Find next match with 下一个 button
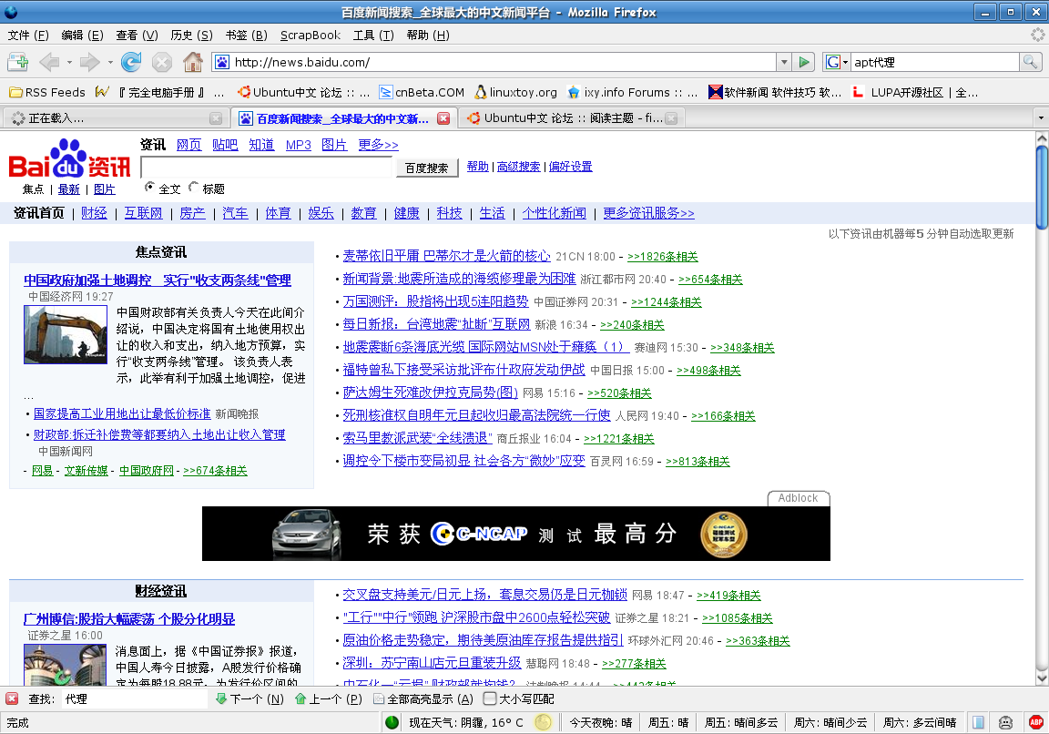1049x734 pixels. click(250, 698)
